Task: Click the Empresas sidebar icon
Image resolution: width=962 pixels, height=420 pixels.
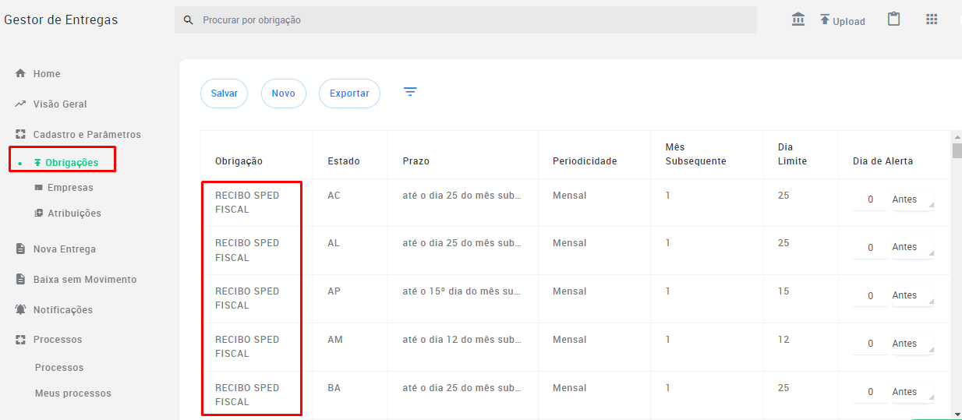Action: (x=39, y=188)
